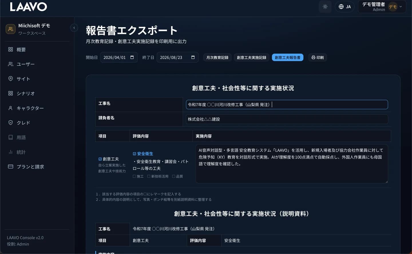Viewport: 412px width, 254px height.
Task: Expand the user menu chevron beside デモ
Action: (x=401, y=7)
